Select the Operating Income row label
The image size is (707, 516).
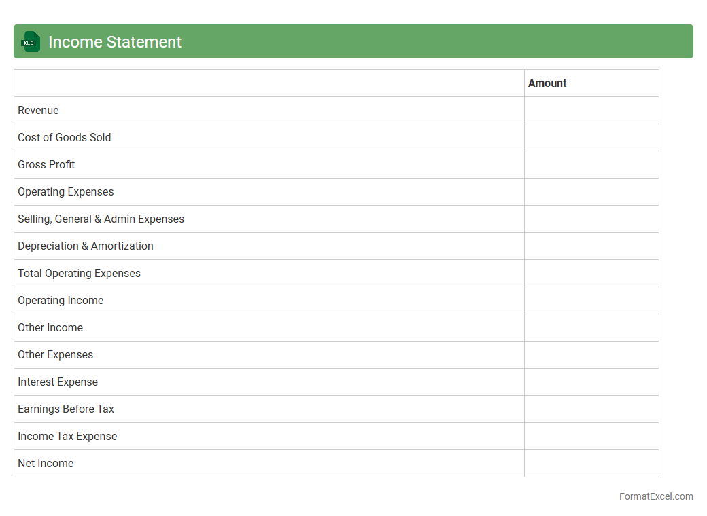(x=61, y=301)
